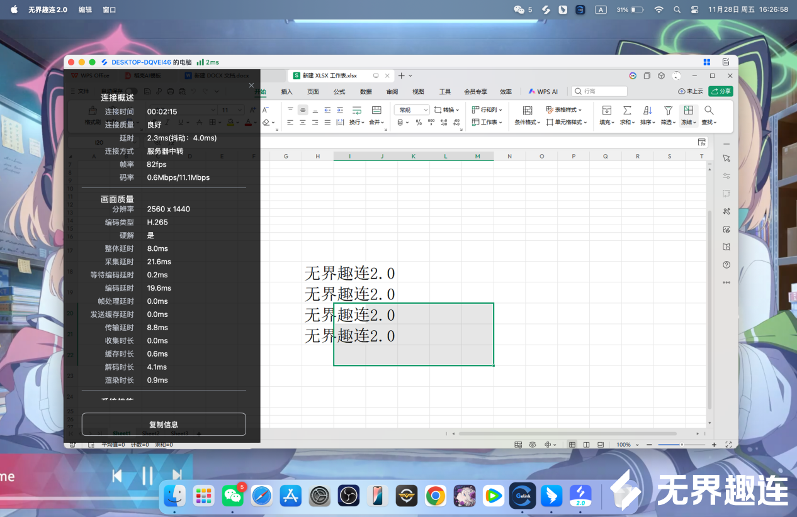This screenshot has width=797, height=517.
Task: Toggle eye protection mode in status bar
Action: 533,445
